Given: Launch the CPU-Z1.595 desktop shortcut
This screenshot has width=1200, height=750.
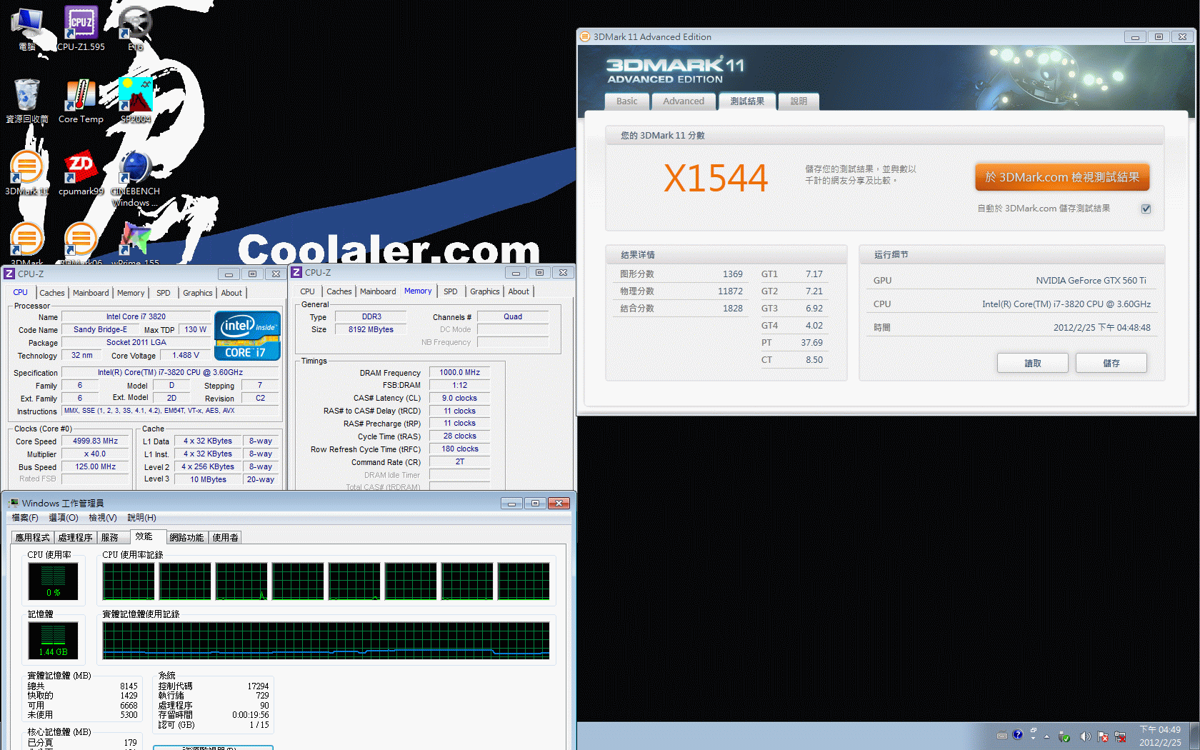Looking at the screenshot, I should click(x=81, y=29).
